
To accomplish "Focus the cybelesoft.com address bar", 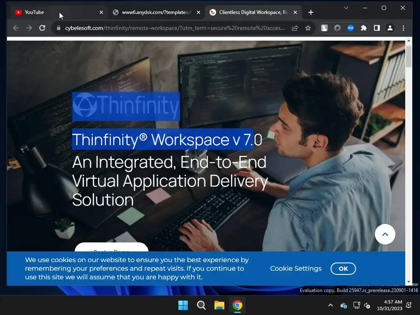I will tap(175, 28).
